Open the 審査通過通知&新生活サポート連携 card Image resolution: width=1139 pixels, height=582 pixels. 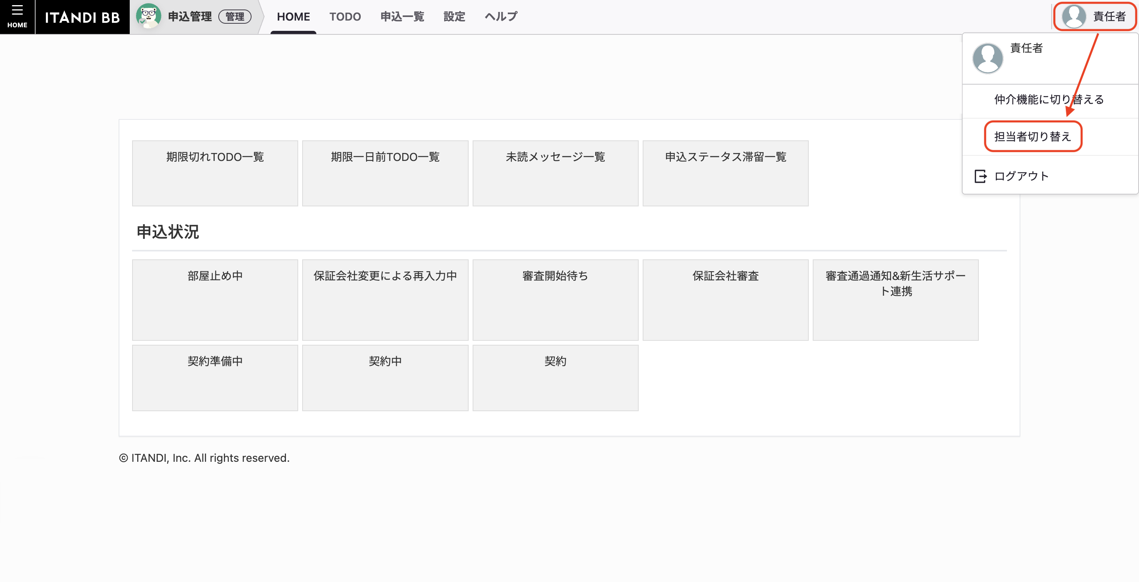(x=896, y=300)
